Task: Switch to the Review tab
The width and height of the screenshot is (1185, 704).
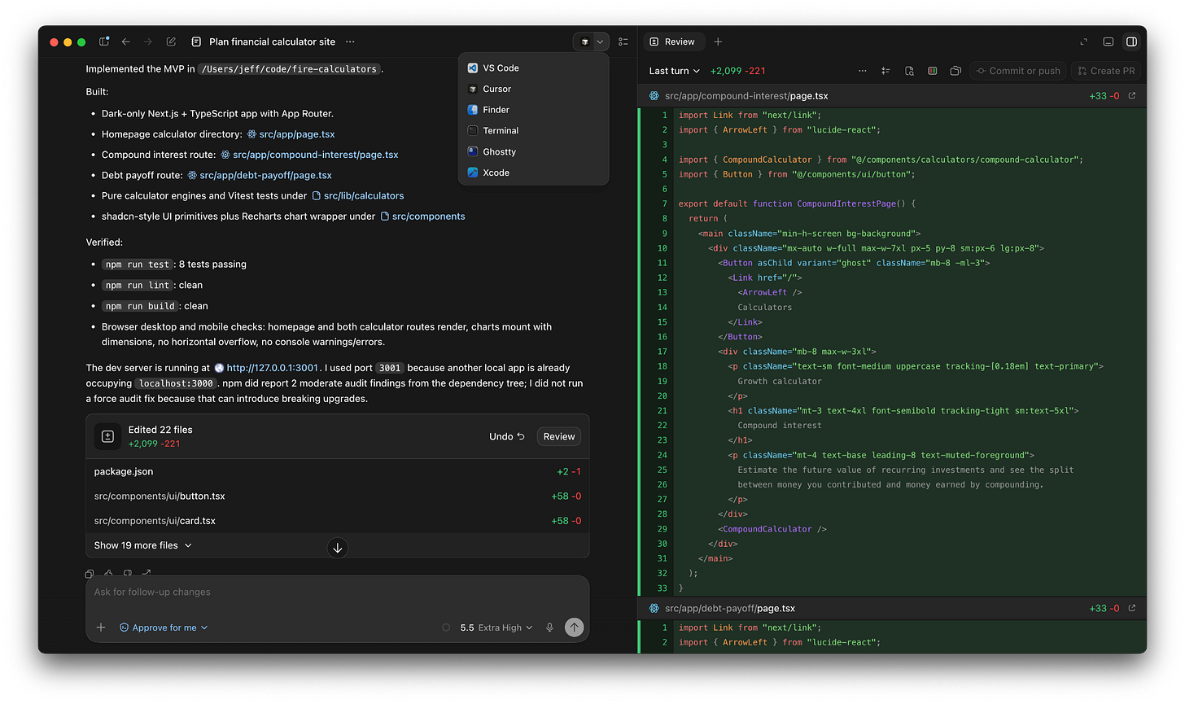Action: (x=672, y=42)
